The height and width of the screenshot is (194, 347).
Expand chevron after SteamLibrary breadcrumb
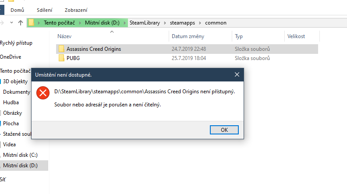165,23
